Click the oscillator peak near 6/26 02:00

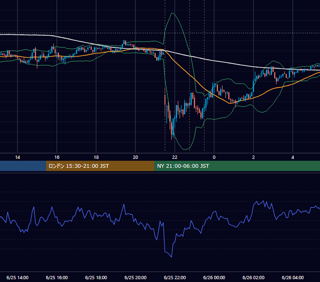click(x=263, y=201)
